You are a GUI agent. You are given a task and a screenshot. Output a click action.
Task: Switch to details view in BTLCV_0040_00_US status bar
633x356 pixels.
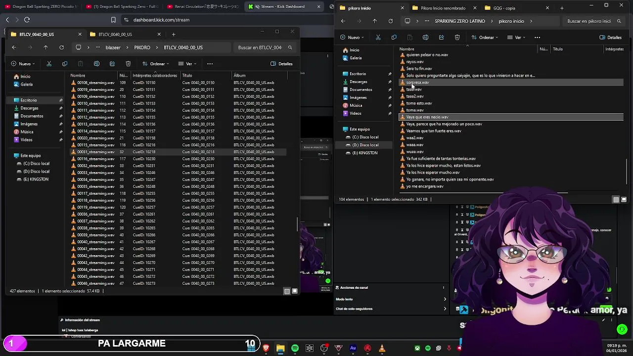pyautogui.click(x=287, y=291)
